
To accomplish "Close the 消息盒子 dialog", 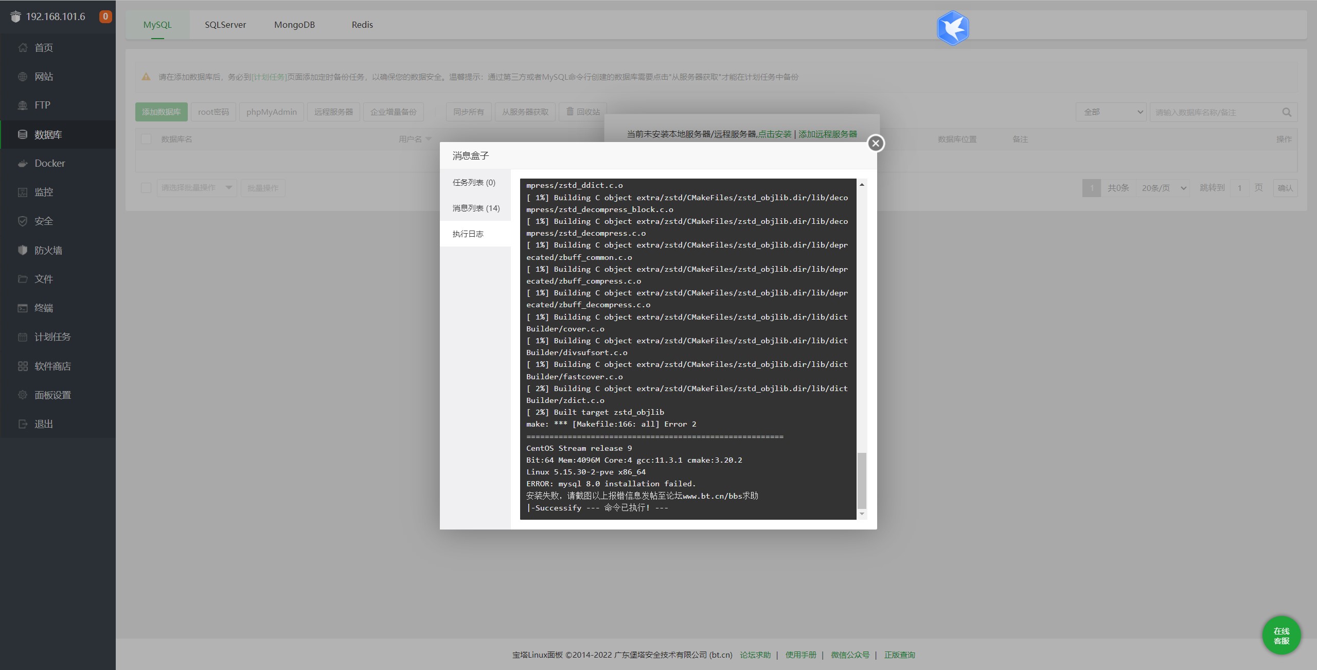I will [876, 143].
